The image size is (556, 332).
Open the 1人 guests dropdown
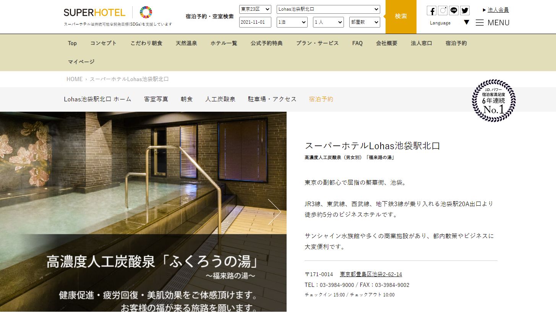[x=328, y=22]
